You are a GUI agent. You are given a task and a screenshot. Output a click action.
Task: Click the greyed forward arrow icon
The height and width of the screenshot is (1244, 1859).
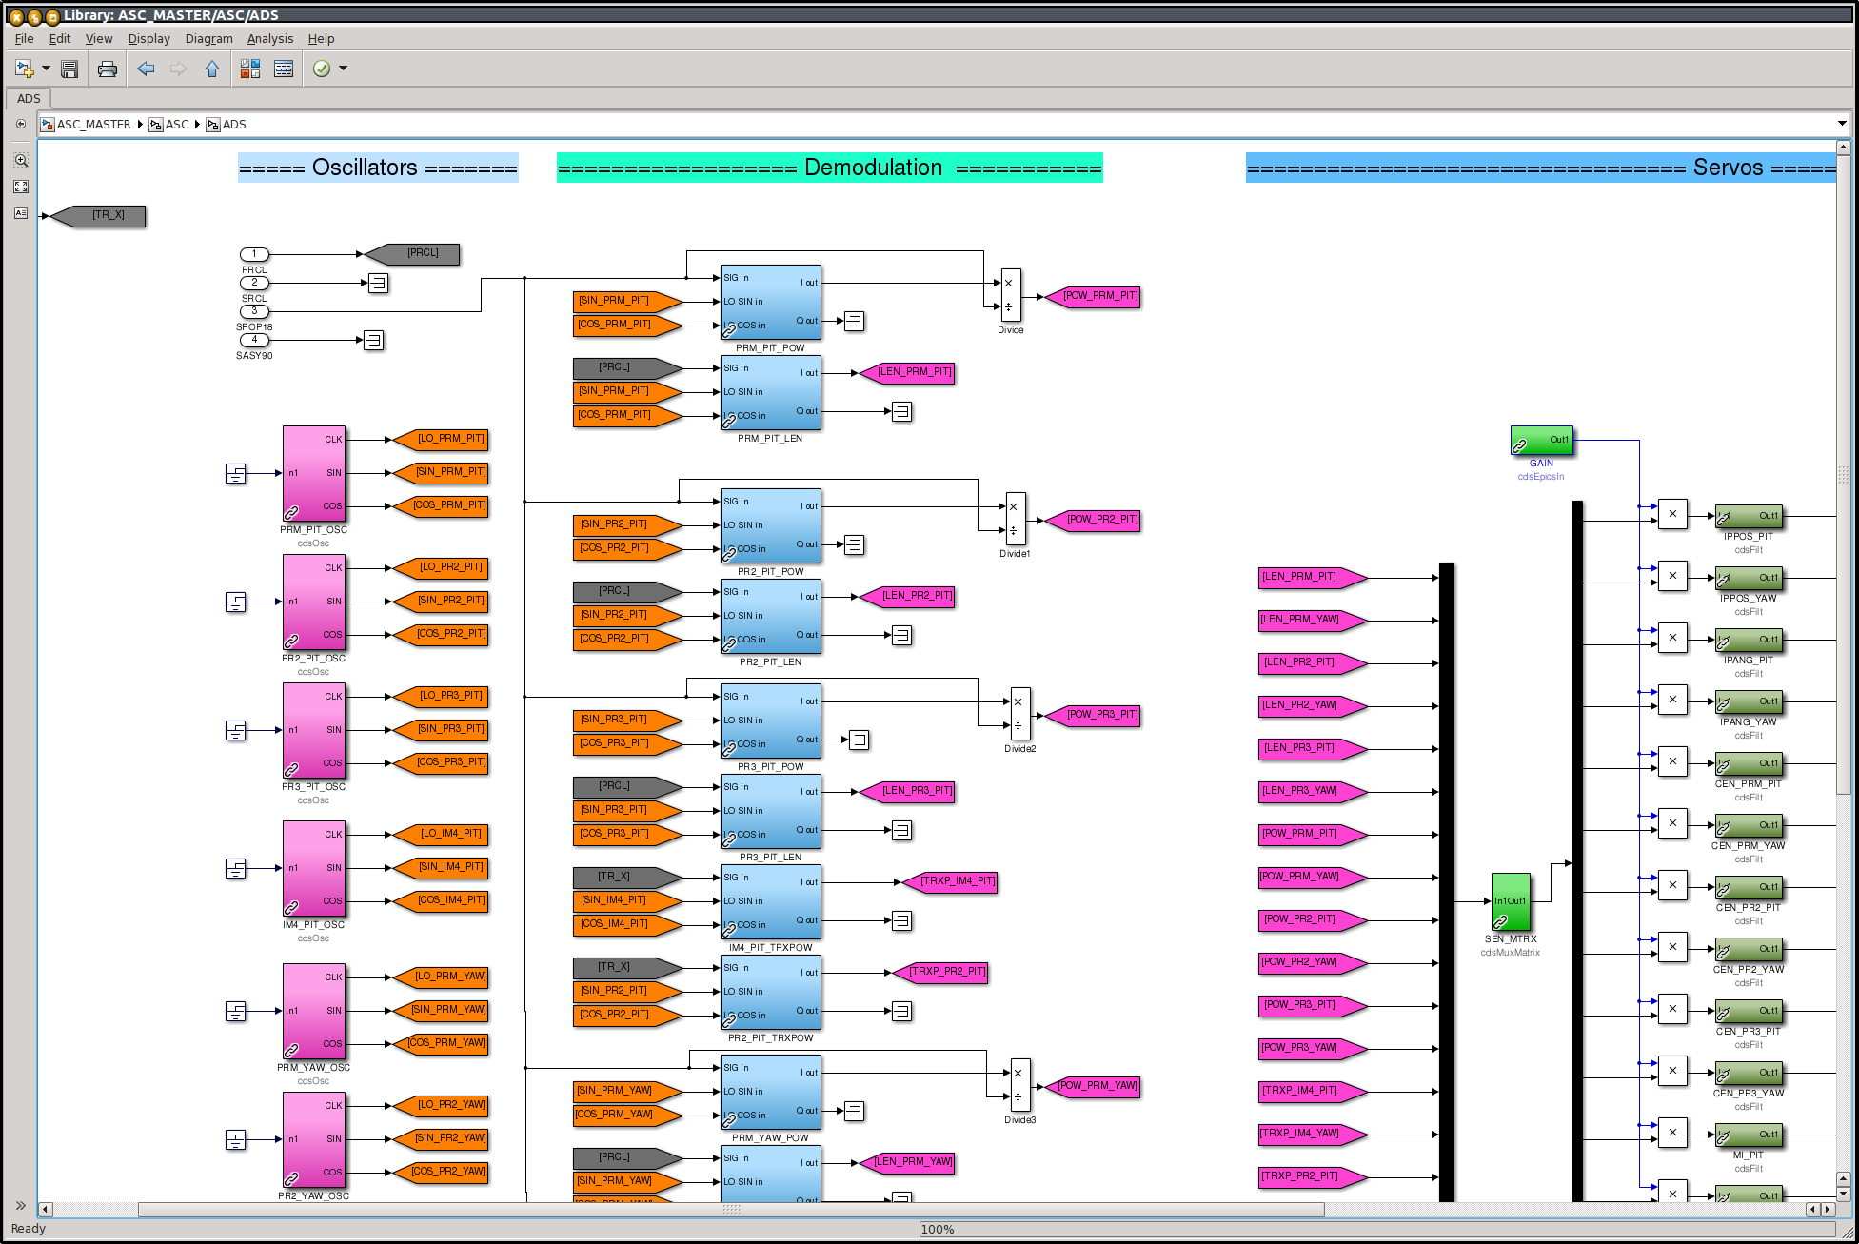178,69
